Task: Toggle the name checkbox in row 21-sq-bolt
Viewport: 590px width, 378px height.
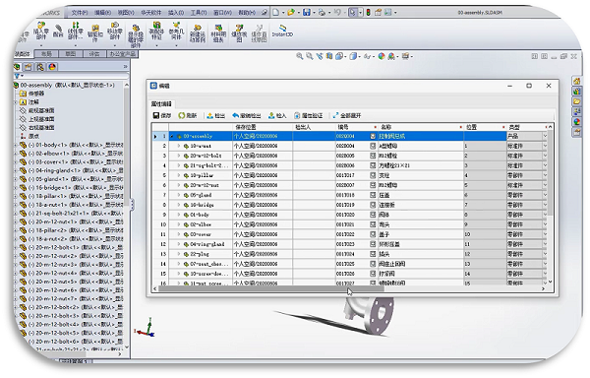Action: click(373, 165)
